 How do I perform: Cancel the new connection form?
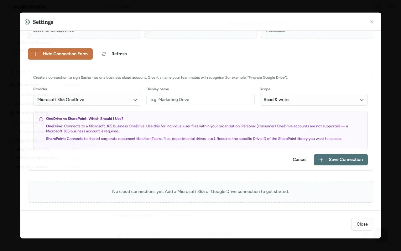299,160
